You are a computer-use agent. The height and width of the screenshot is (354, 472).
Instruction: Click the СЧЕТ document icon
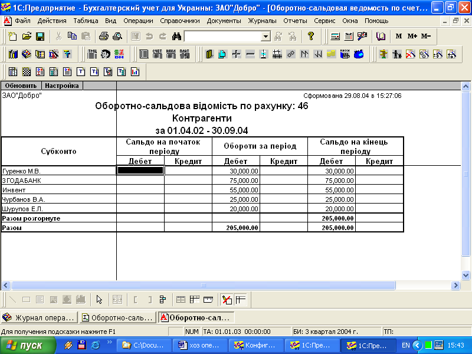(x=157, y=54)
